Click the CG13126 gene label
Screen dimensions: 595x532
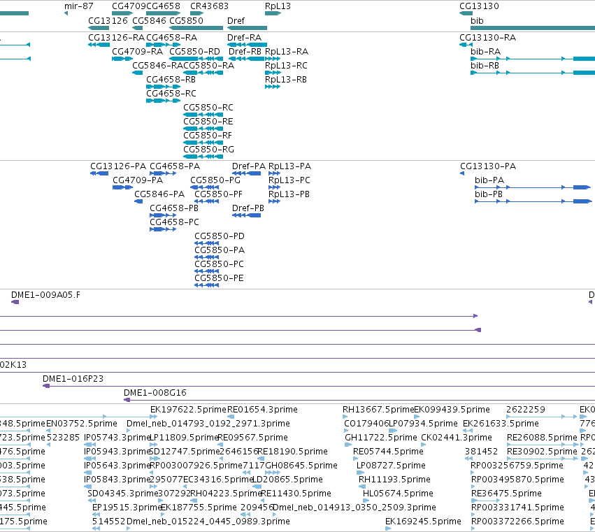tap(108, 20)
